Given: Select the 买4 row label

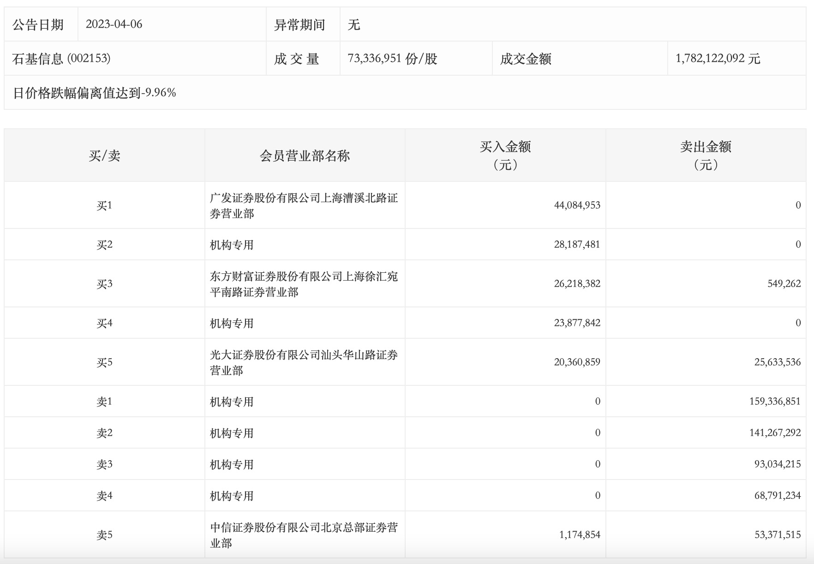Looking at the screenshot, I should [x=104, y=323].
